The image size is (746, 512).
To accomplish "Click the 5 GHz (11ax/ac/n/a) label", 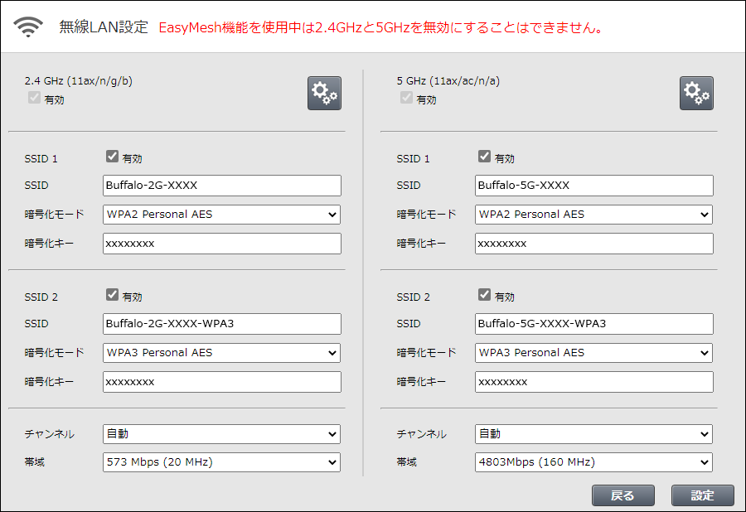I will click(x=448, y=81).
